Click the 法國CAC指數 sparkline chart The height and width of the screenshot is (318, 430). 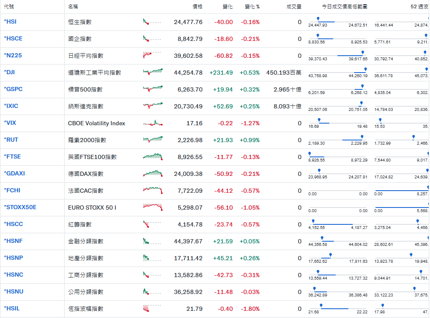pos(152,190)
